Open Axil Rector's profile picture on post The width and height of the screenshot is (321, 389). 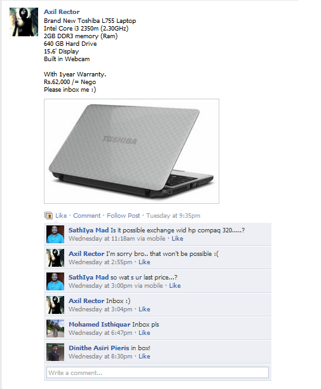(24, 22)
